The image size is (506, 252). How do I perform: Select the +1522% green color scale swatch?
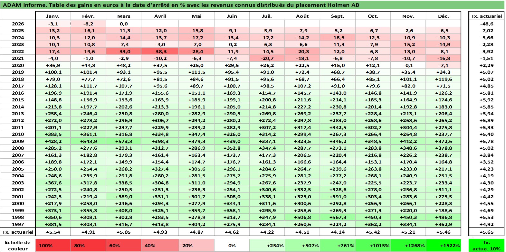[444, 245]
